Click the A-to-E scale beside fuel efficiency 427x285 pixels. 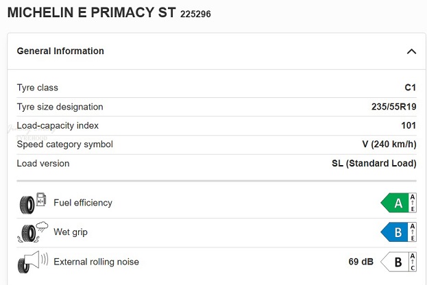413,203
